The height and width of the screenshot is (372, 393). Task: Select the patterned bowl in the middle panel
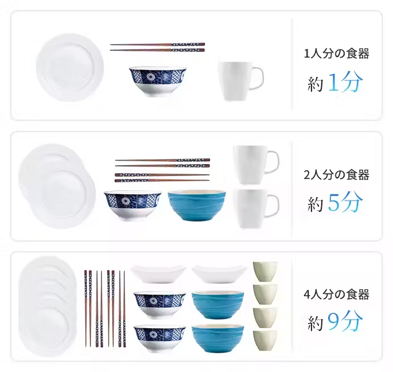point(133,206)
